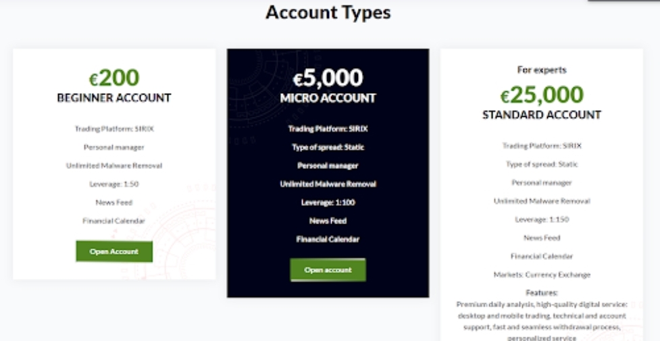This screenshot has height=341, width=660.
Task: Select the €25,000 Standard Account price
Action: pos(542,95)
